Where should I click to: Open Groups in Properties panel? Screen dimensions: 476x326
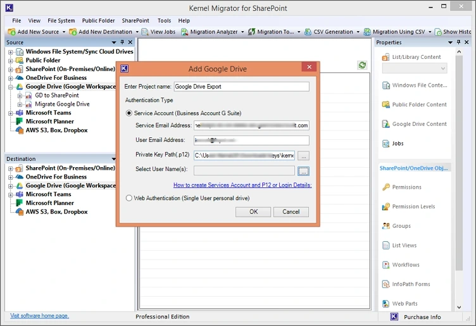[396, 226]
